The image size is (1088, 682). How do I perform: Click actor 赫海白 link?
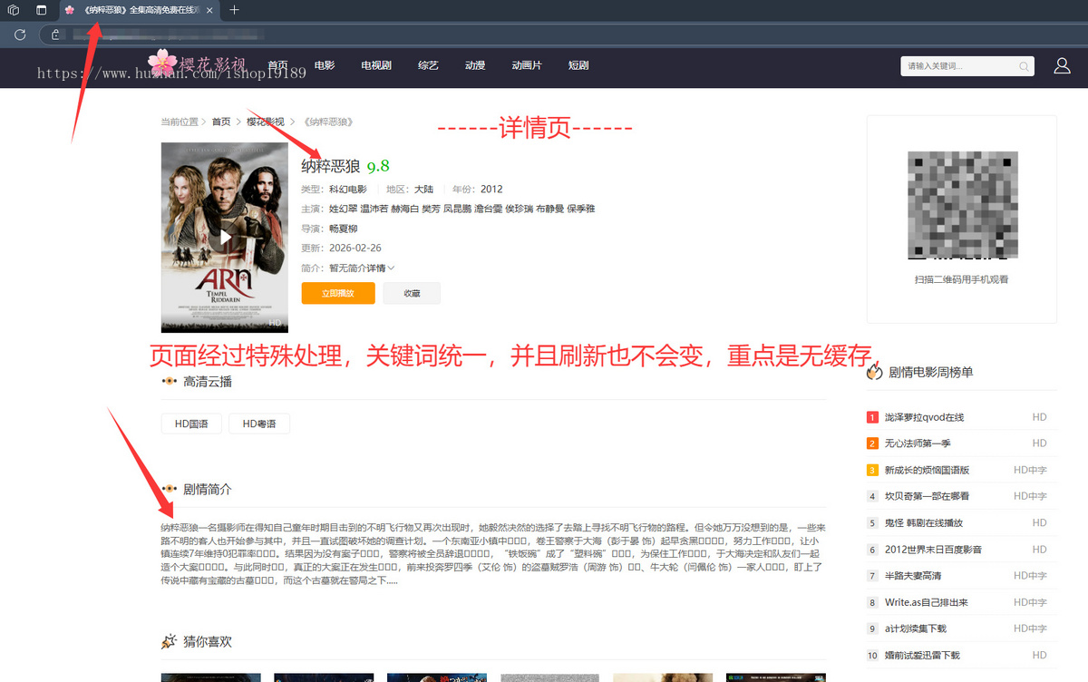[405, 209]
